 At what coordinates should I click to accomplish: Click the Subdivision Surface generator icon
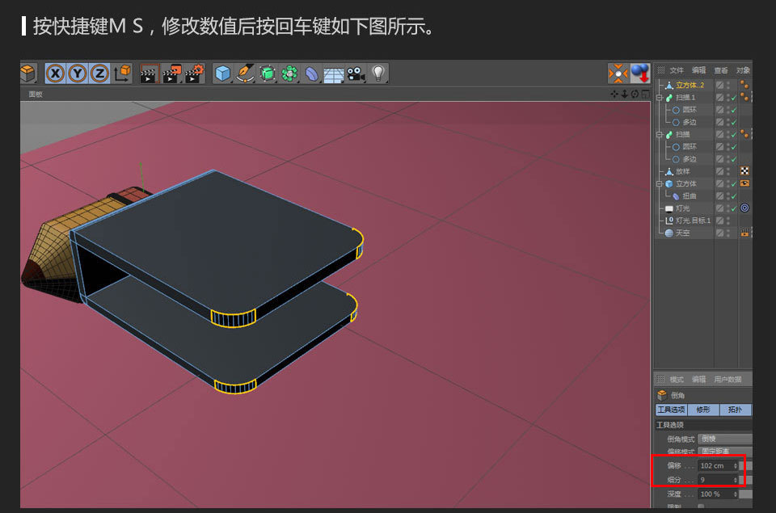click(266, 74)
